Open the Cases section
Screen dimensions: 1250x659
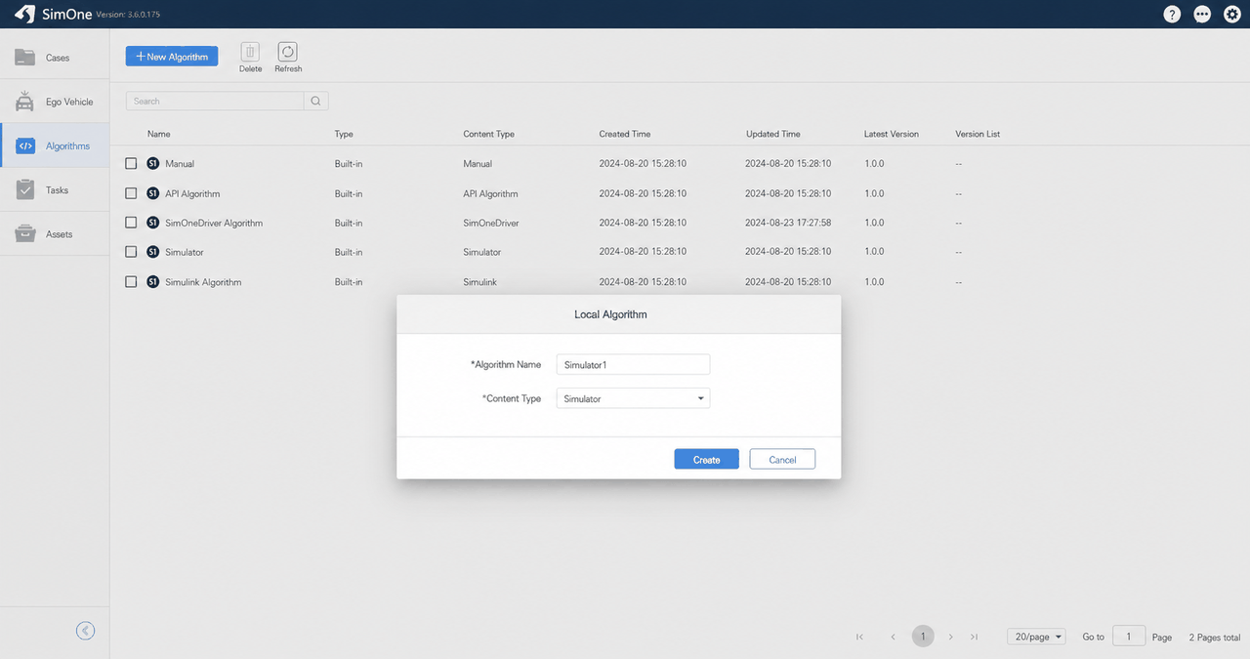point(55,58)
